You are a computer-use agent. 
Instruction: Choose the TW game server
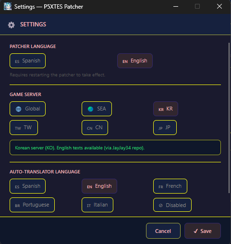click(x=24, y=128)
